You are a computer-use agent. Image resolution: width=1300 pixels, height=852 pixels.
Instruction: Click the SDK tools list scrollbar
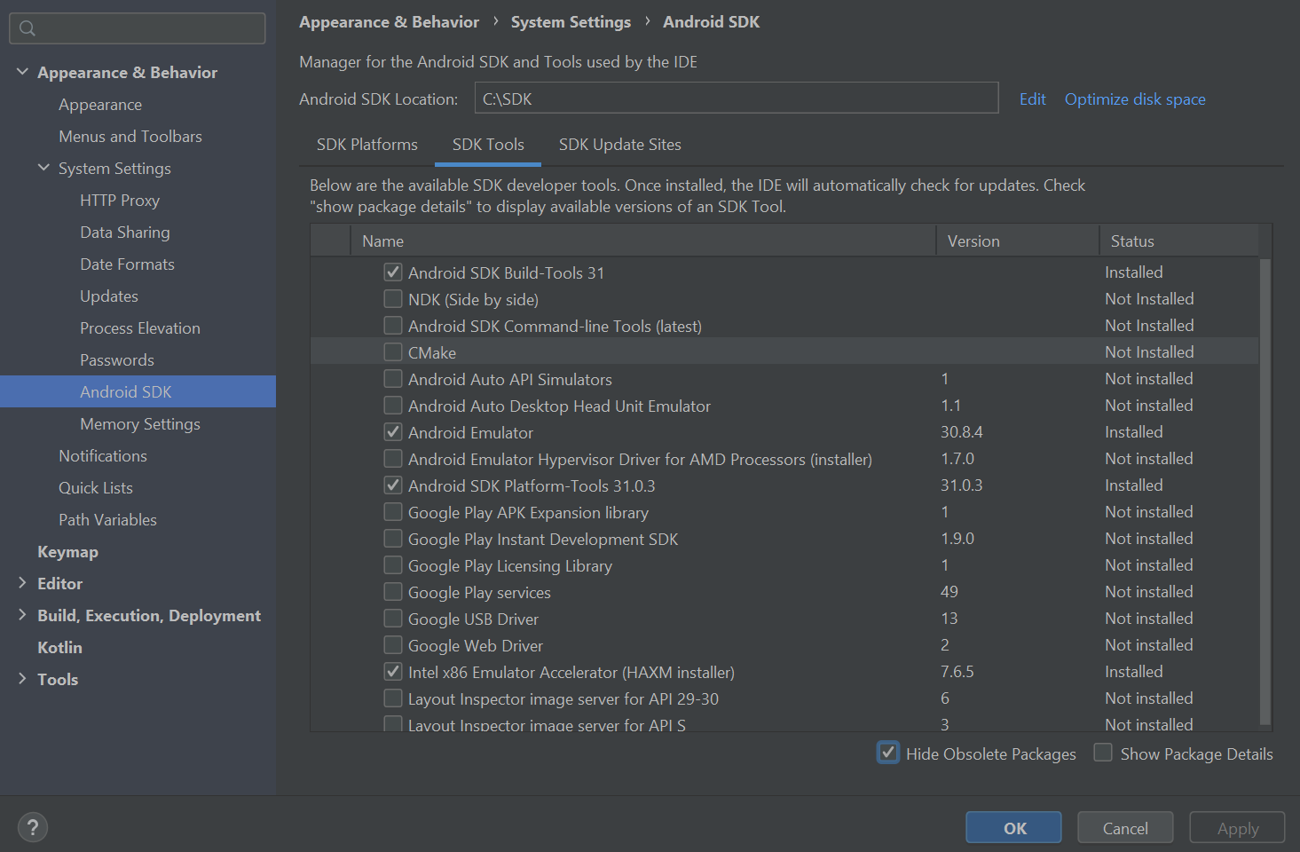[x=1265, y=491]
